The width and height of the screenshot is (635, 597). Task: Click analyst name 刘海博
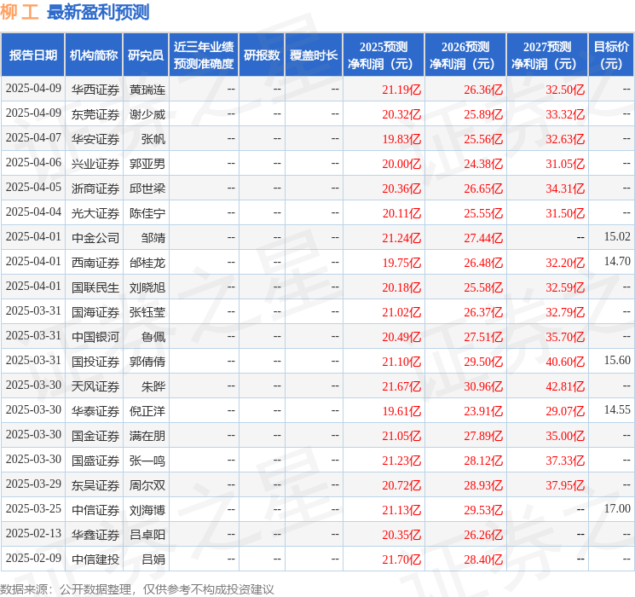147,510
